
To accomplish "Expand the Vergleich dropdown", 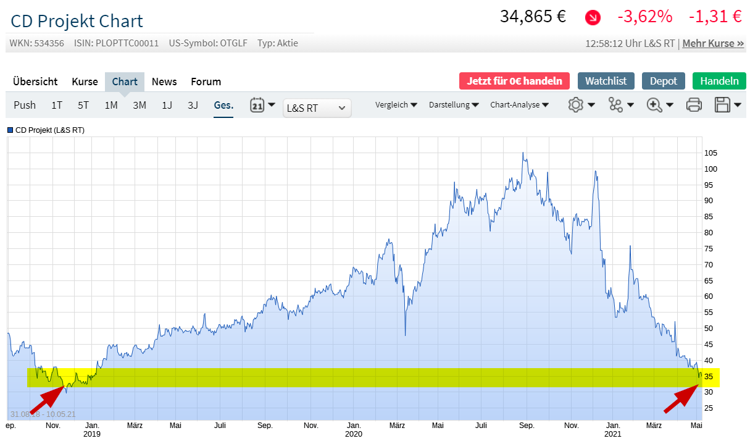I will tap(396, 105).
